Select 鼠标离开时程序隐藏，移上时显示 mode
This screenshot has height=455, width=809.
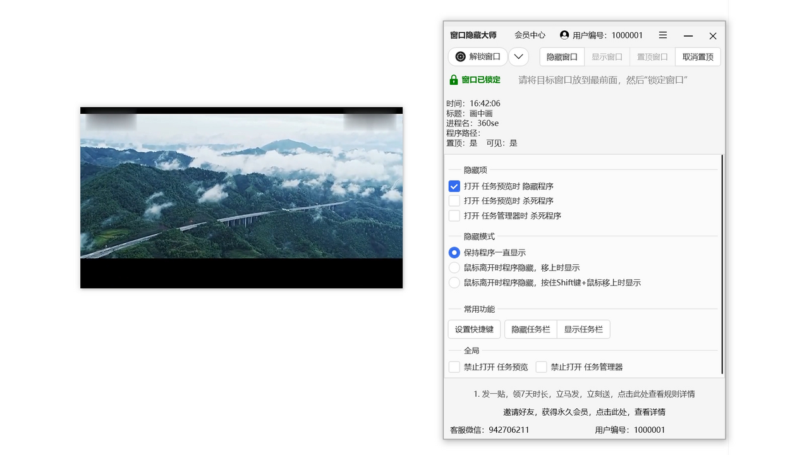(x=454, y=267)
